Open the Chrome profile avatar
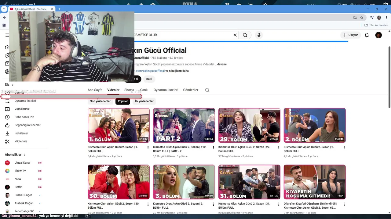Image resolution: width=391 pixels, height=219 pixels. click(x=379, y=18)
